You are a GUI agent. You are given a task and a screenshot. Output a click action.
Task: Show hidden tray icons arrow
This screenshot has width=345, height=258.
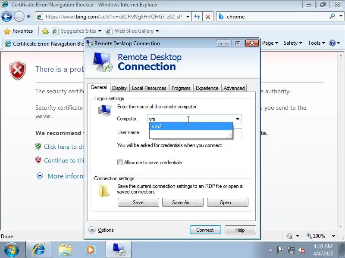click(270, 250)
